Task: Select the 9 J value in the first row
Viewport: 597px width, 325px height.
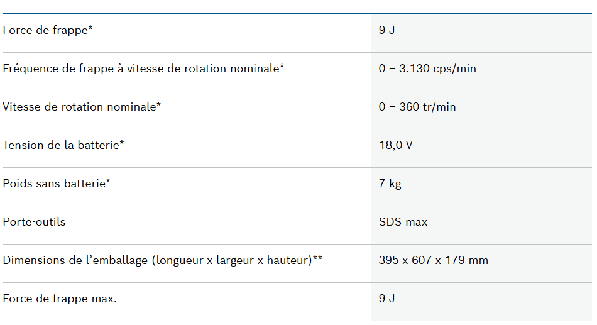Action: (x=386, y=30)
